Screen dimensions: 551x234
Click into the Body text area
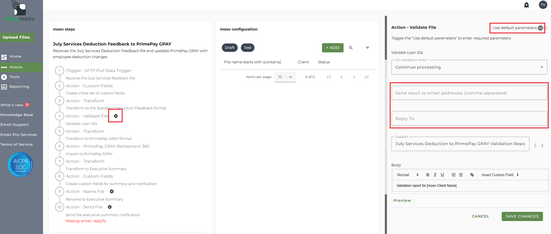click(470, 186)
